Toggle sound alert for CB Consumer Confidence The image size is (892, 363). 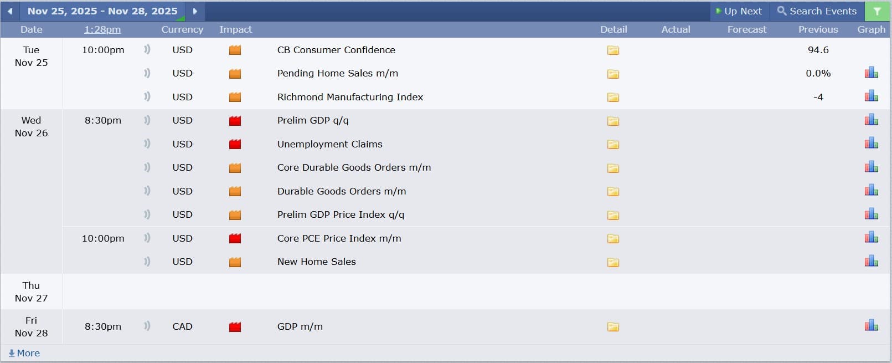(x=147, y=49)
